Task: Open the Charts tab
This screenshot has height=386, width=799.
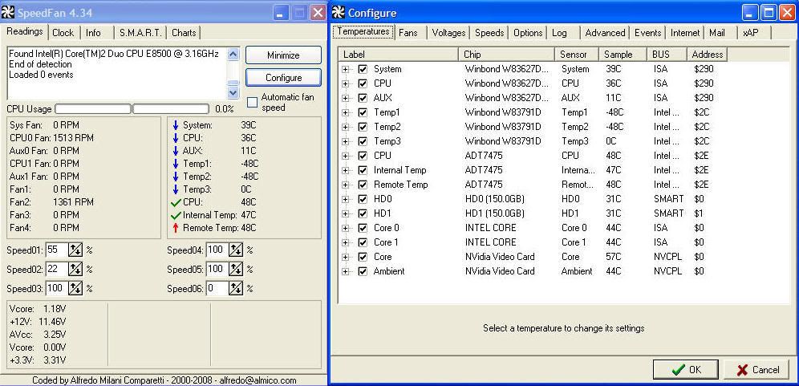Action: [184, 33]
